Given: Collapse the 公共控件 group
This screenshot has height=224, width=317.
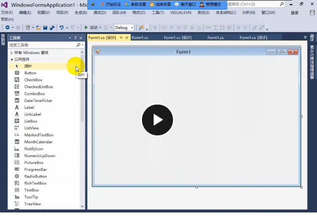Looking at the screenshot, I should (x=11, y=59).
